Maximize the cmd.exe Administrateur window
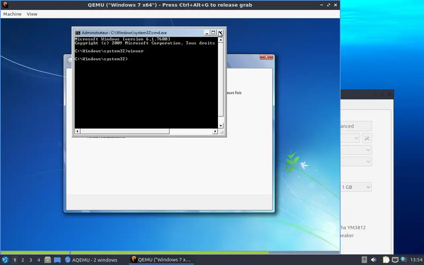This screenshot has height=265, width=424. [x=213, y=33]
